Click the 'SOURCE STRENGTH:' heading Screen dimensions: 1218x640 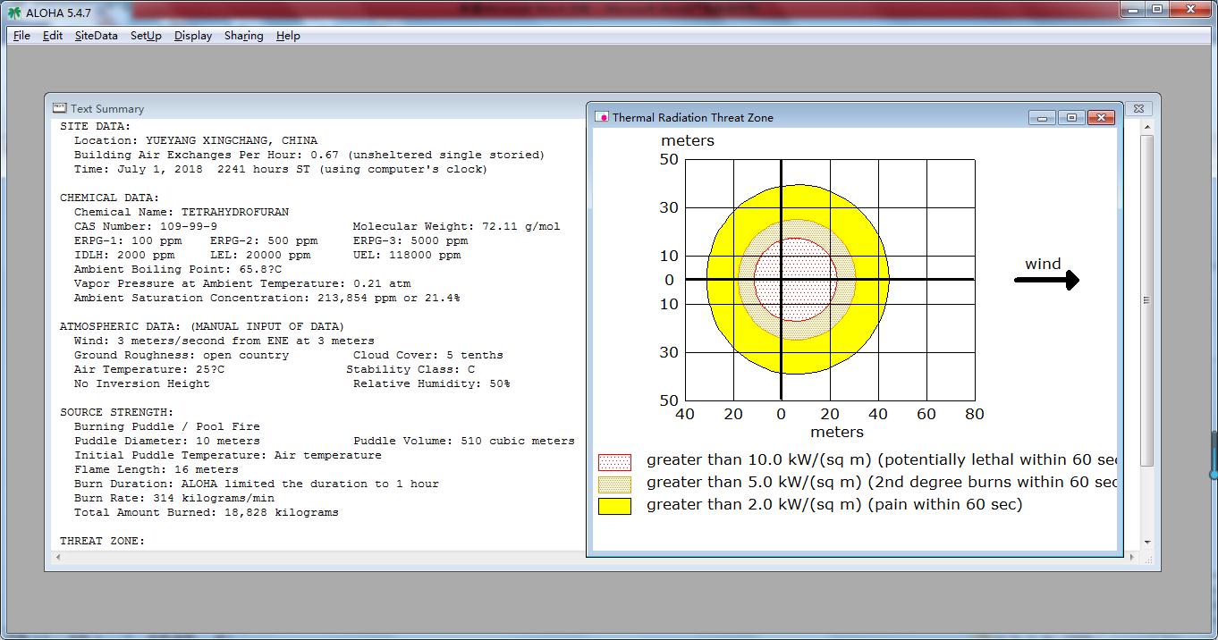coord(116,412)
